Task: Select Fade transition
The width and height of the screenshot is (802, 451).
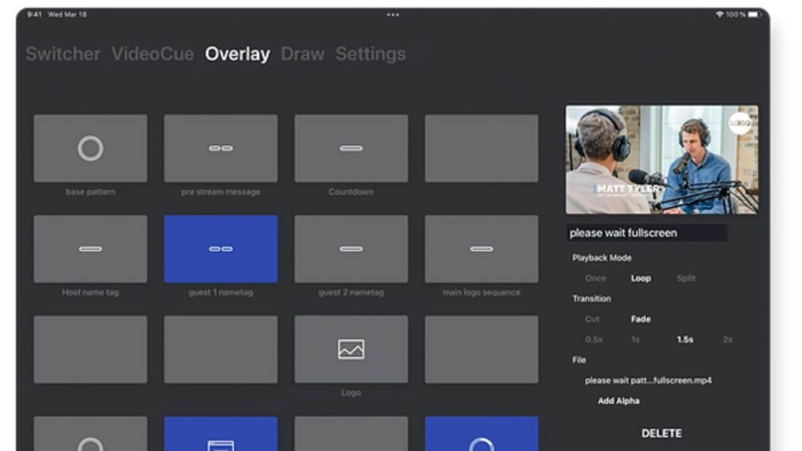Action: coord(641,319)
